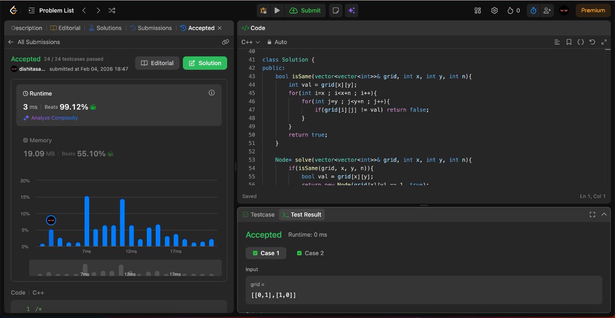The height and width of the screenshot is (318, 615).
Task: Toggle the stopwatch timer icon
Action: point(533,10)
